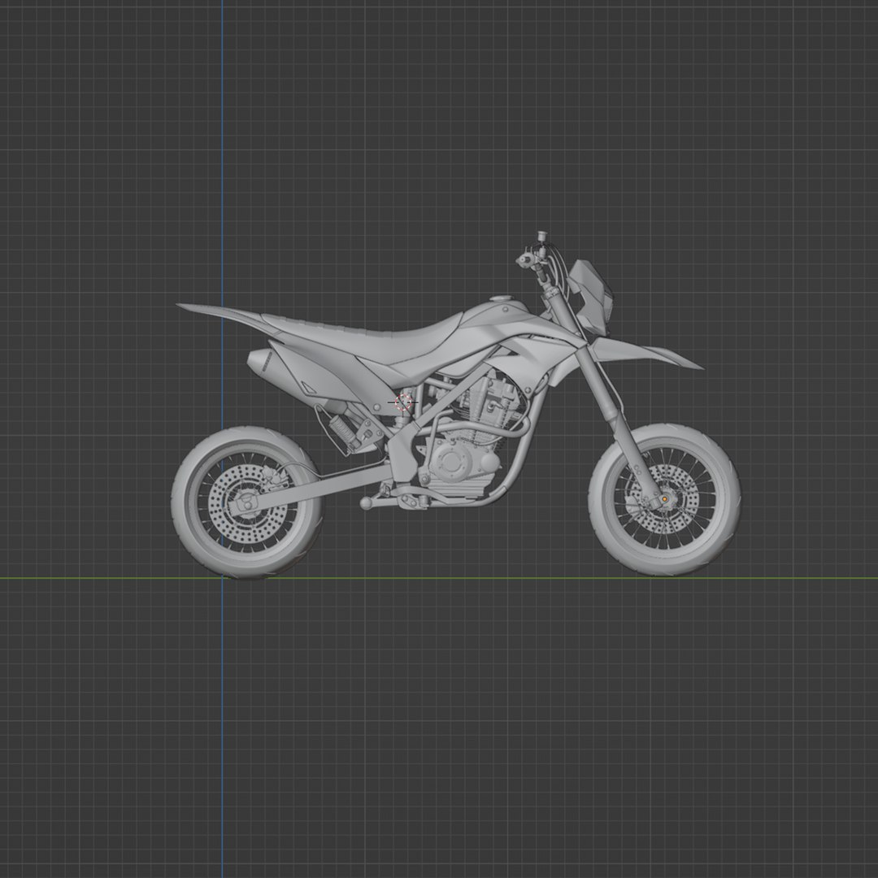Click the red-white 3D cursor near the frame

pos(403,402)
